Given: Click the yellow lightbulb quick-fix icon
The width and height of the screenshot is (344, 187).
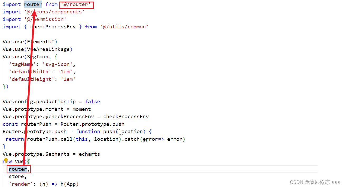Looking at the screenshot, I should pos(6,160).
